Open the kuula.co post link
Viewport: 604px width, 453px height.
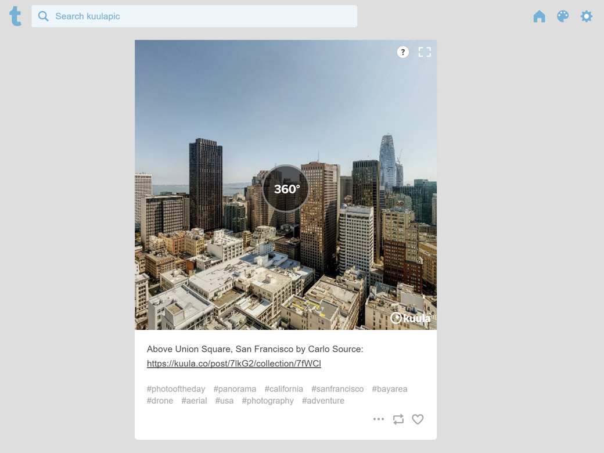(234, 363)
